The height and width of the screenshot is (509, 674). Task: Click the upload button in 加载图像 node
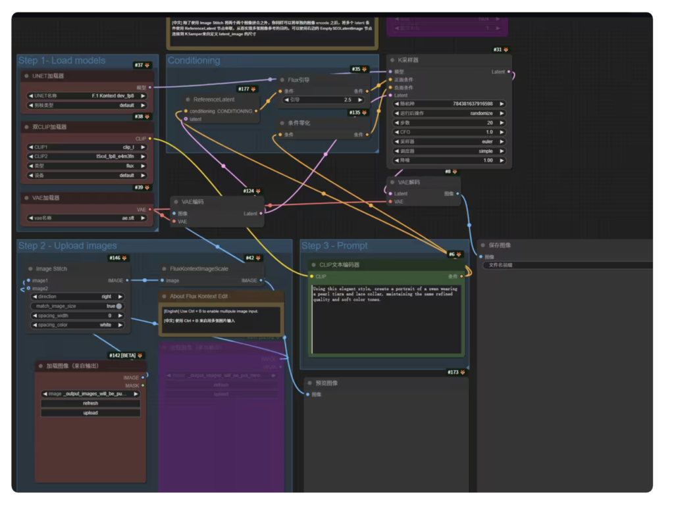pyautogui.click(x=90, y=413)
